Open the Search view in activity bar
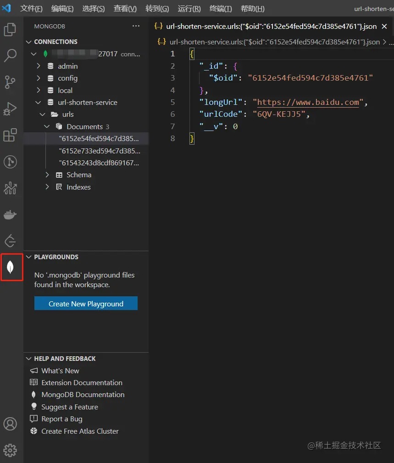Viewport: 394px width, 463px height. click(x=10, y=55)
